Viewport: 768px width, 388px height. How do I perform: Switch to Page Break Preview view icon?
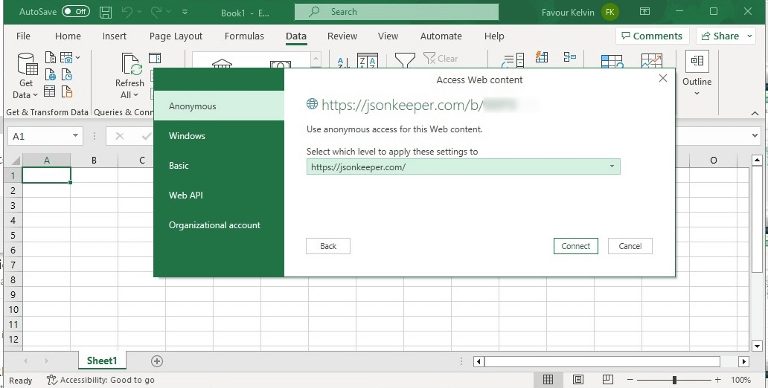pos(608,380)
